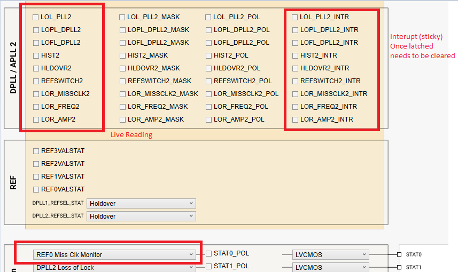This screenshot has height=272, width=458.
Task: Check LOPL_DPLL2_POL checkbox
Action: (x=208, y=30)
